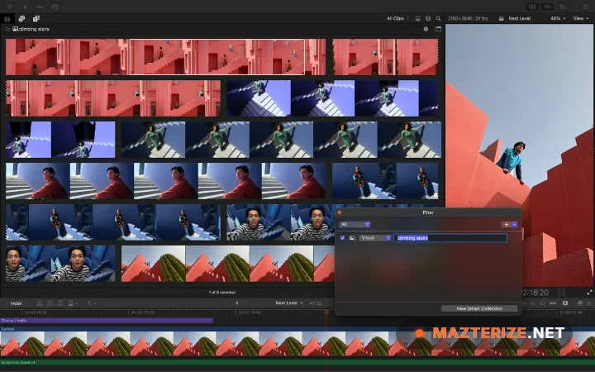This screenshot has height=372, width=595.
Task: Click the plus add-rule button in Filter
Action: pos(507,225)
